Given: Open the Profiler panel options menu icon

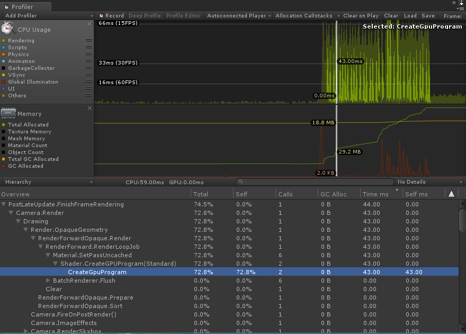Looking at the screenshot, I should tap(461, 7).
